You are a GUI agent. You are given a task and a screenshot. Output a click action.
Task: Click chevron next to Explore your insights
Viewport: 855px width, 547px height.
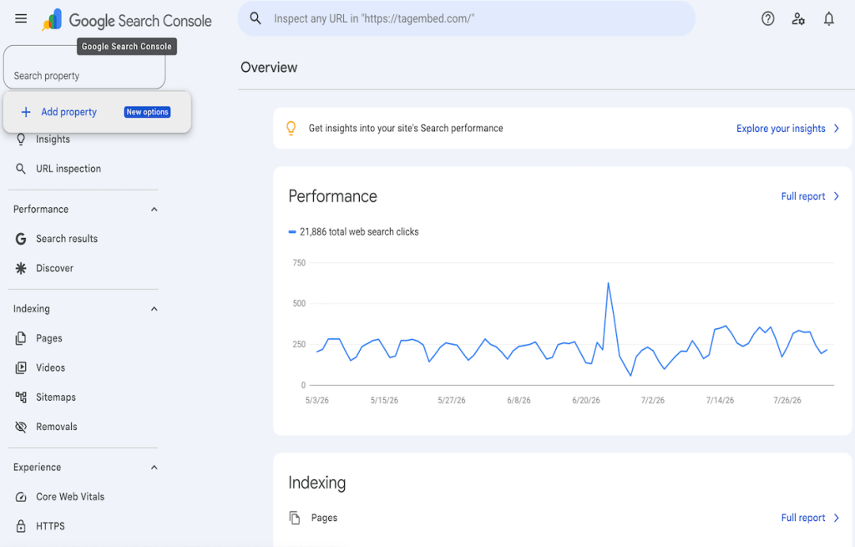837,128
